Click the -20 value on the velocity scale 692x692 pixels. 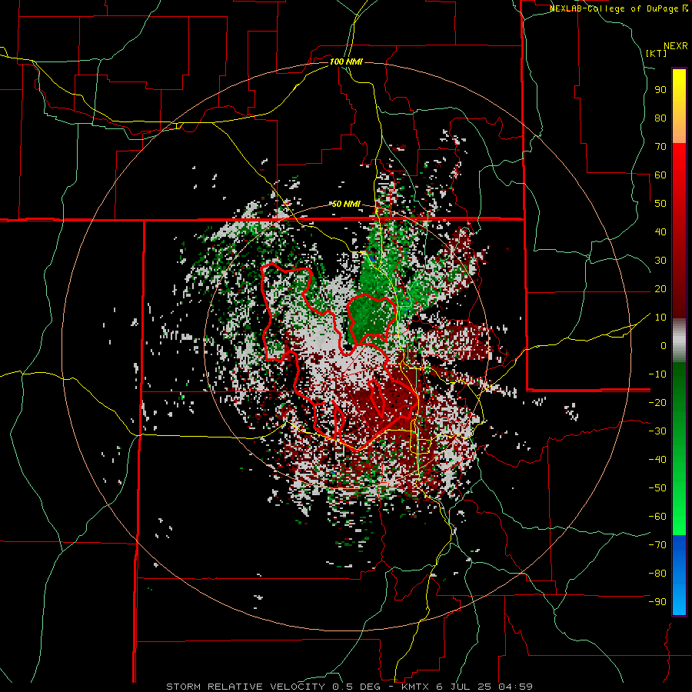(x=657, y=402)
